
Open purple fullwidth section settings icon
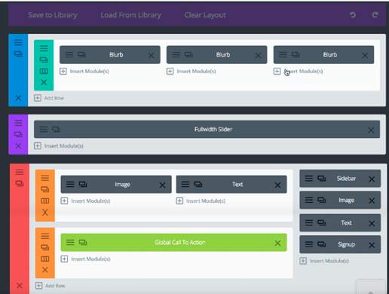18,123
